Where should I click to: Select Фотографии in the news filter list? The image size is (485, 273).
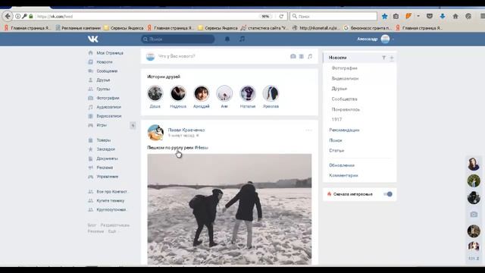tap(344, 68)
